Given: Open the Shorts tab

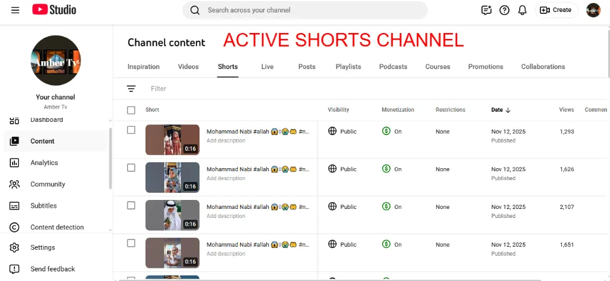Looking at the screenshot, I should [x=228, y=67].
